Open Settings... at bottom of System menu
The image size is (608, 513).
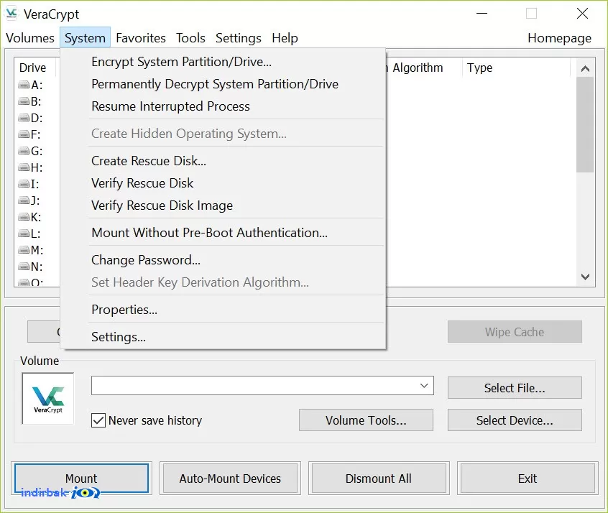[224, 336]
